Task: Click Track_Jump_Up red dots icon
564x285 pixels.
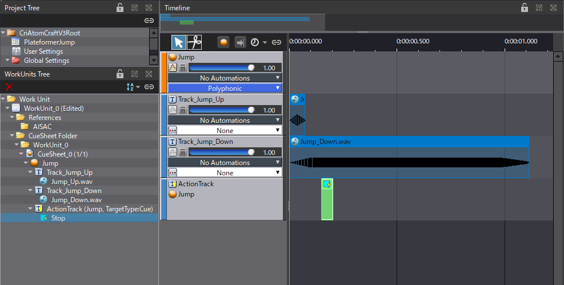Action: (x=173, y=130)
